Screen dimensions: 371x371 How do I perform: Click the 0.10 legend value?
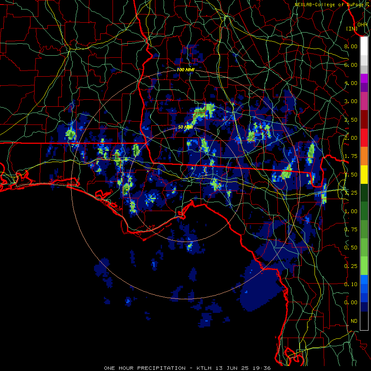351,284
